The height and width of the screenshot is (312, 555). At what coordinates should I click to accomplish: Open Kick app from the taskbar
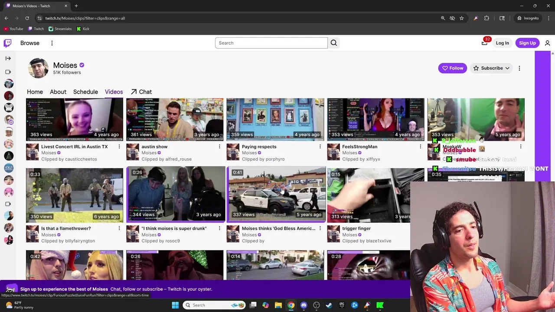[x=380, y=305]
